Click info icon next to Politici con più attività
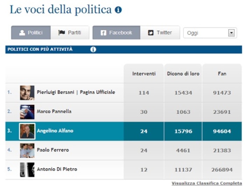The image size is (245, 191). [93, 49]
